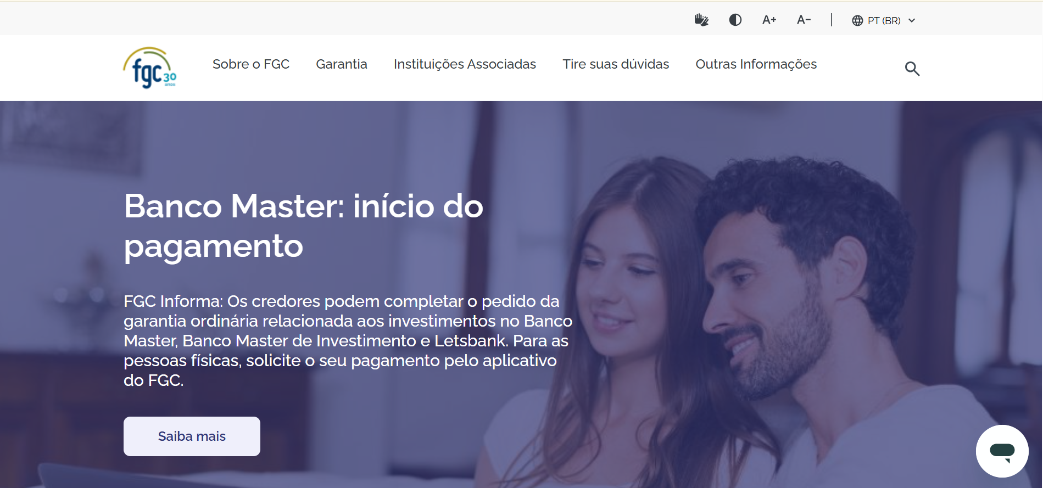Open the chat bubble widget
This screenshot has height=488, width=1043.
1002,451
